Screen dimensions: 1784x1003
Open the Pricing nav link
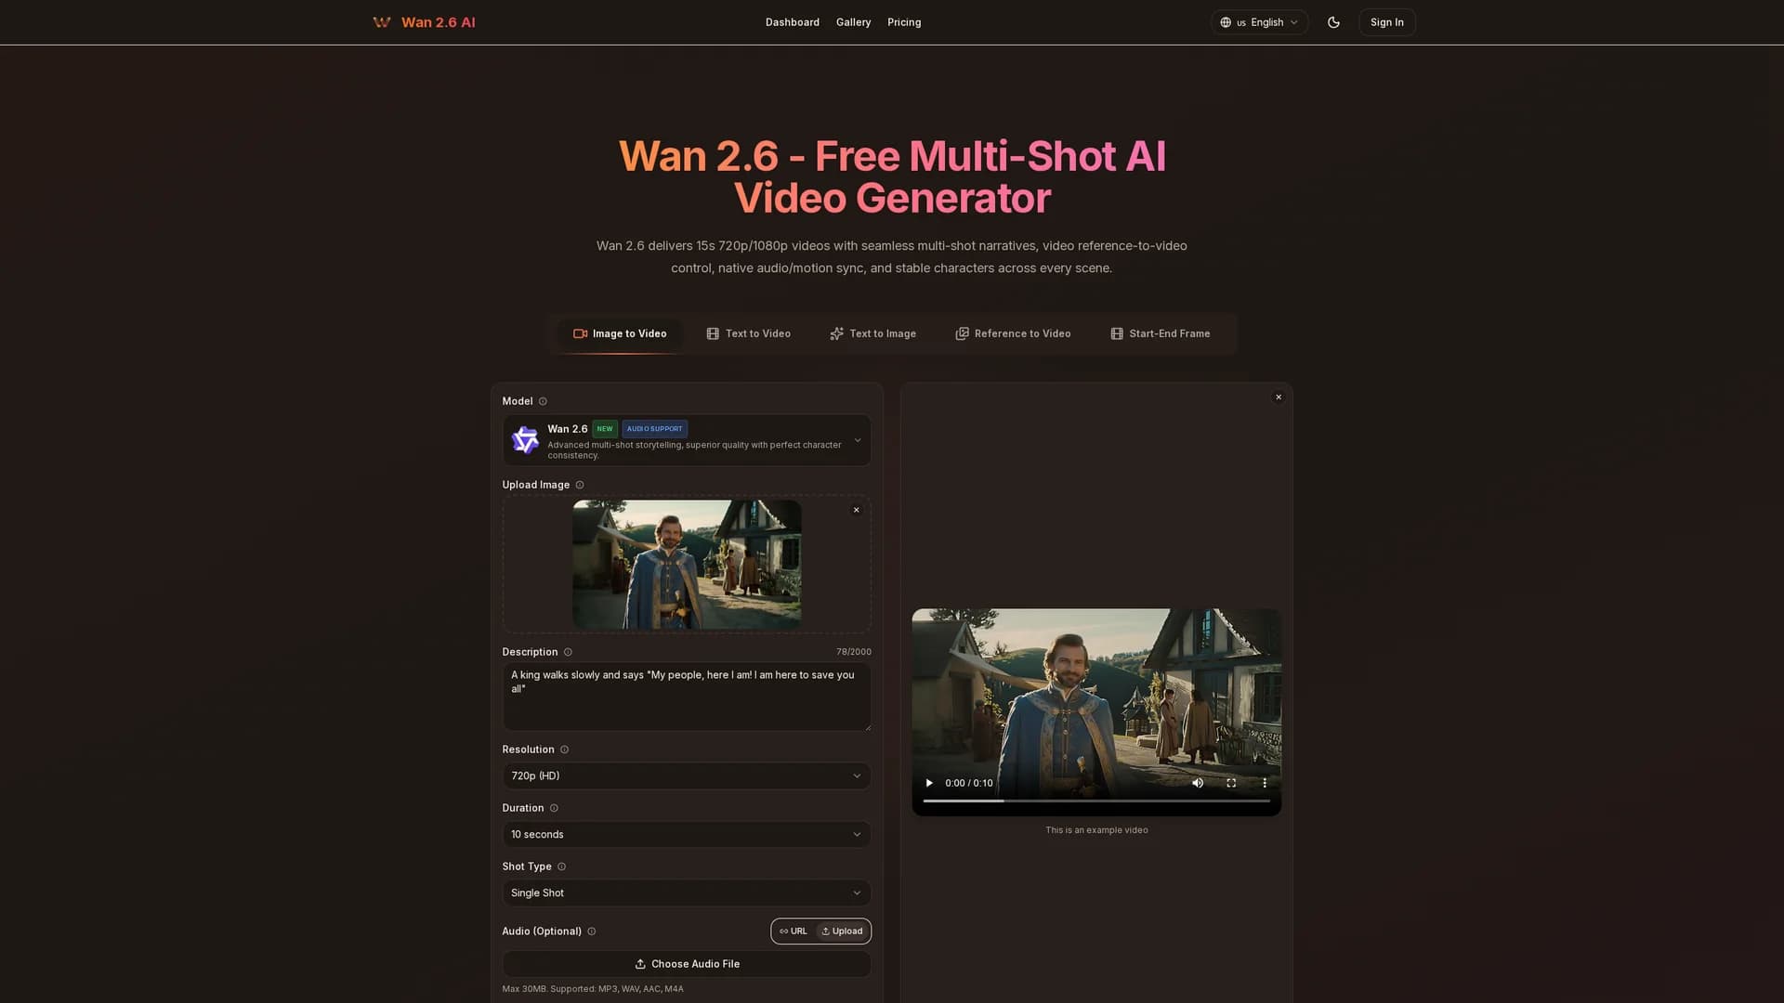904,22
